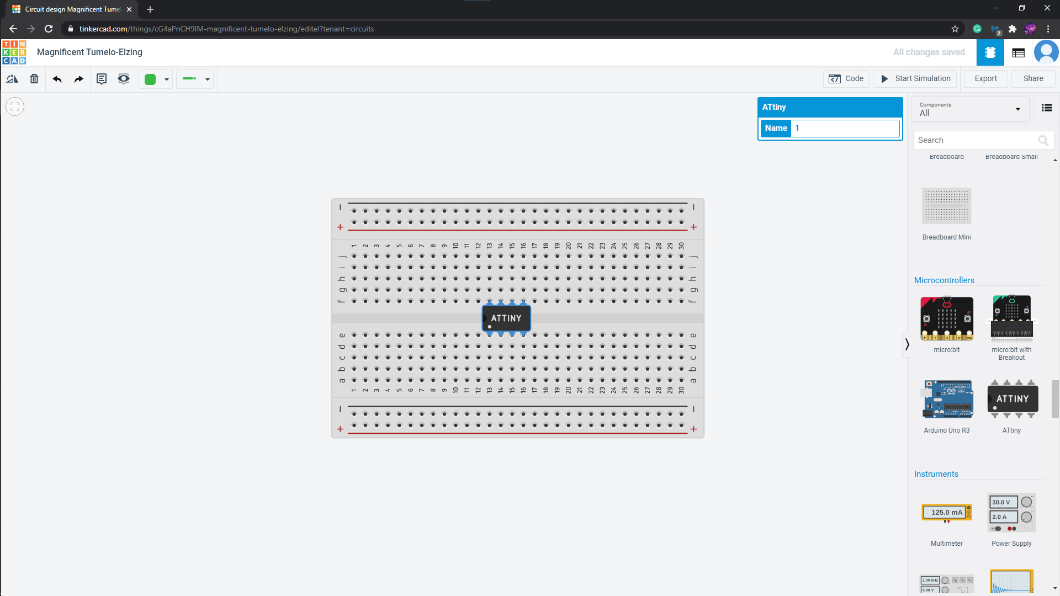Open the Circuit design browser tab
1060x596 pixels.
click(72, 9)
